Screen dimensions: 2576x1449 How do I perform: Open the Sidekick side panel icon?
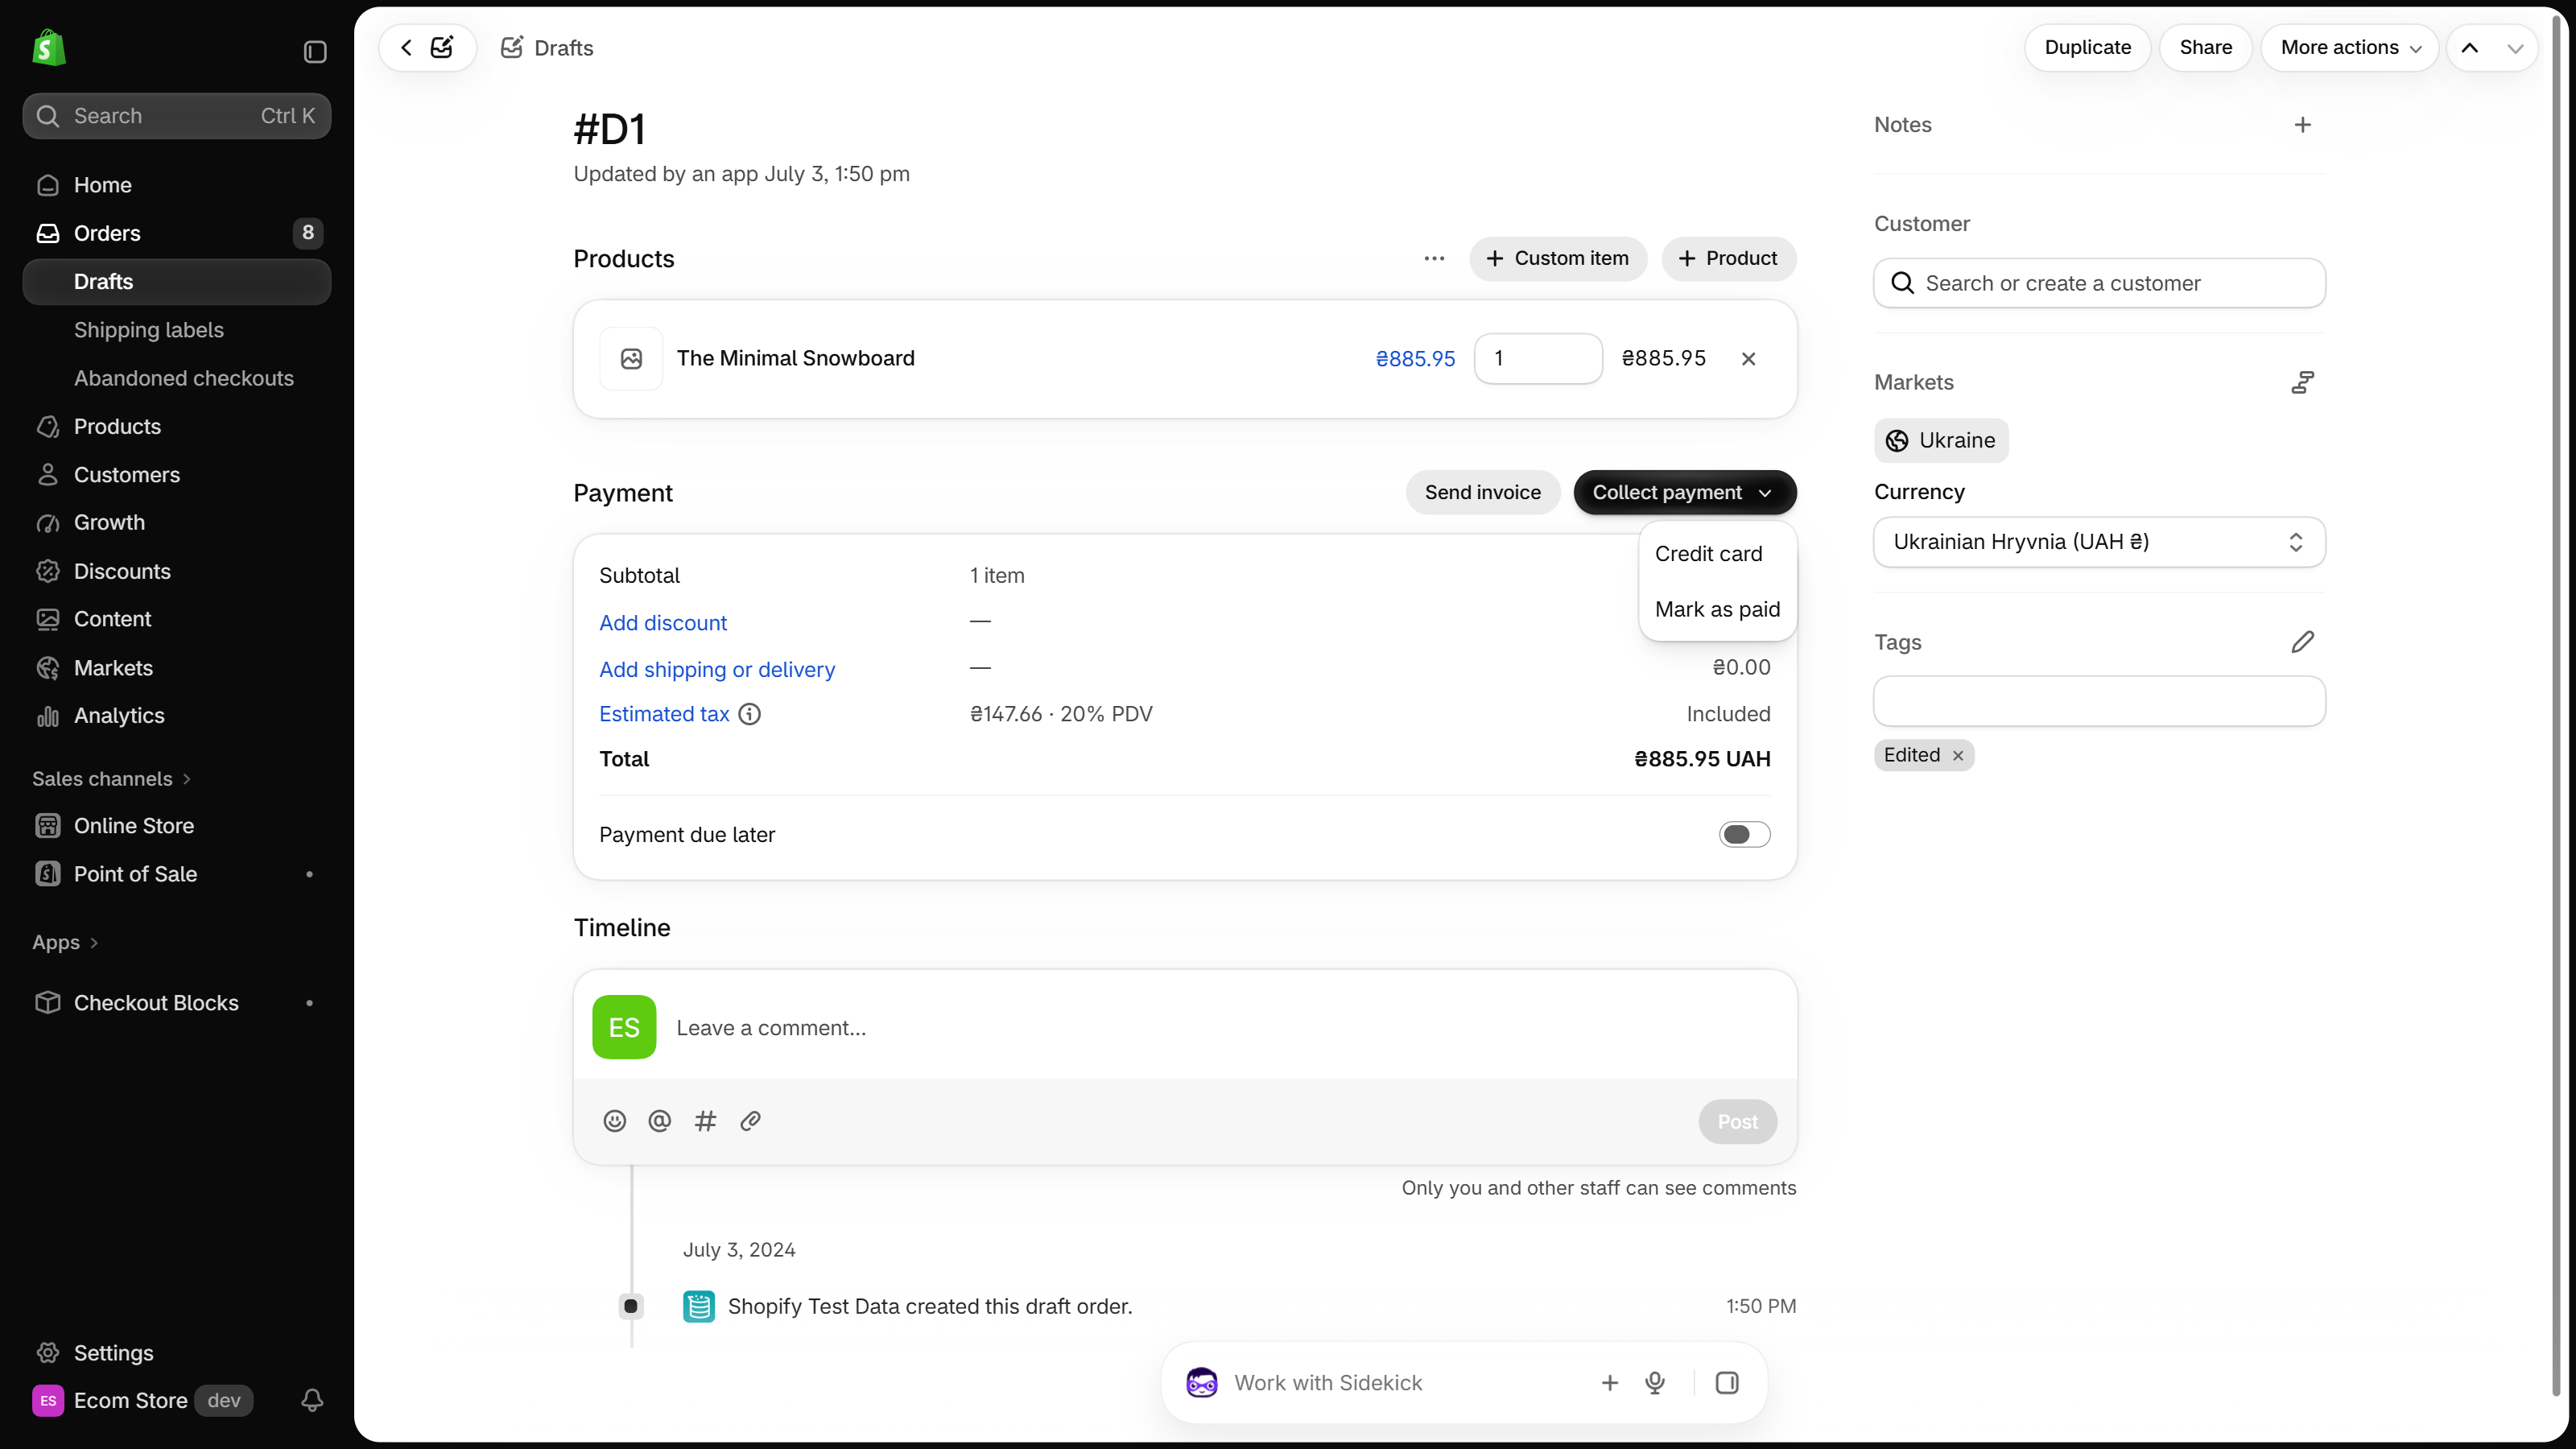pyautogui.click(x=1726, y=1383)
